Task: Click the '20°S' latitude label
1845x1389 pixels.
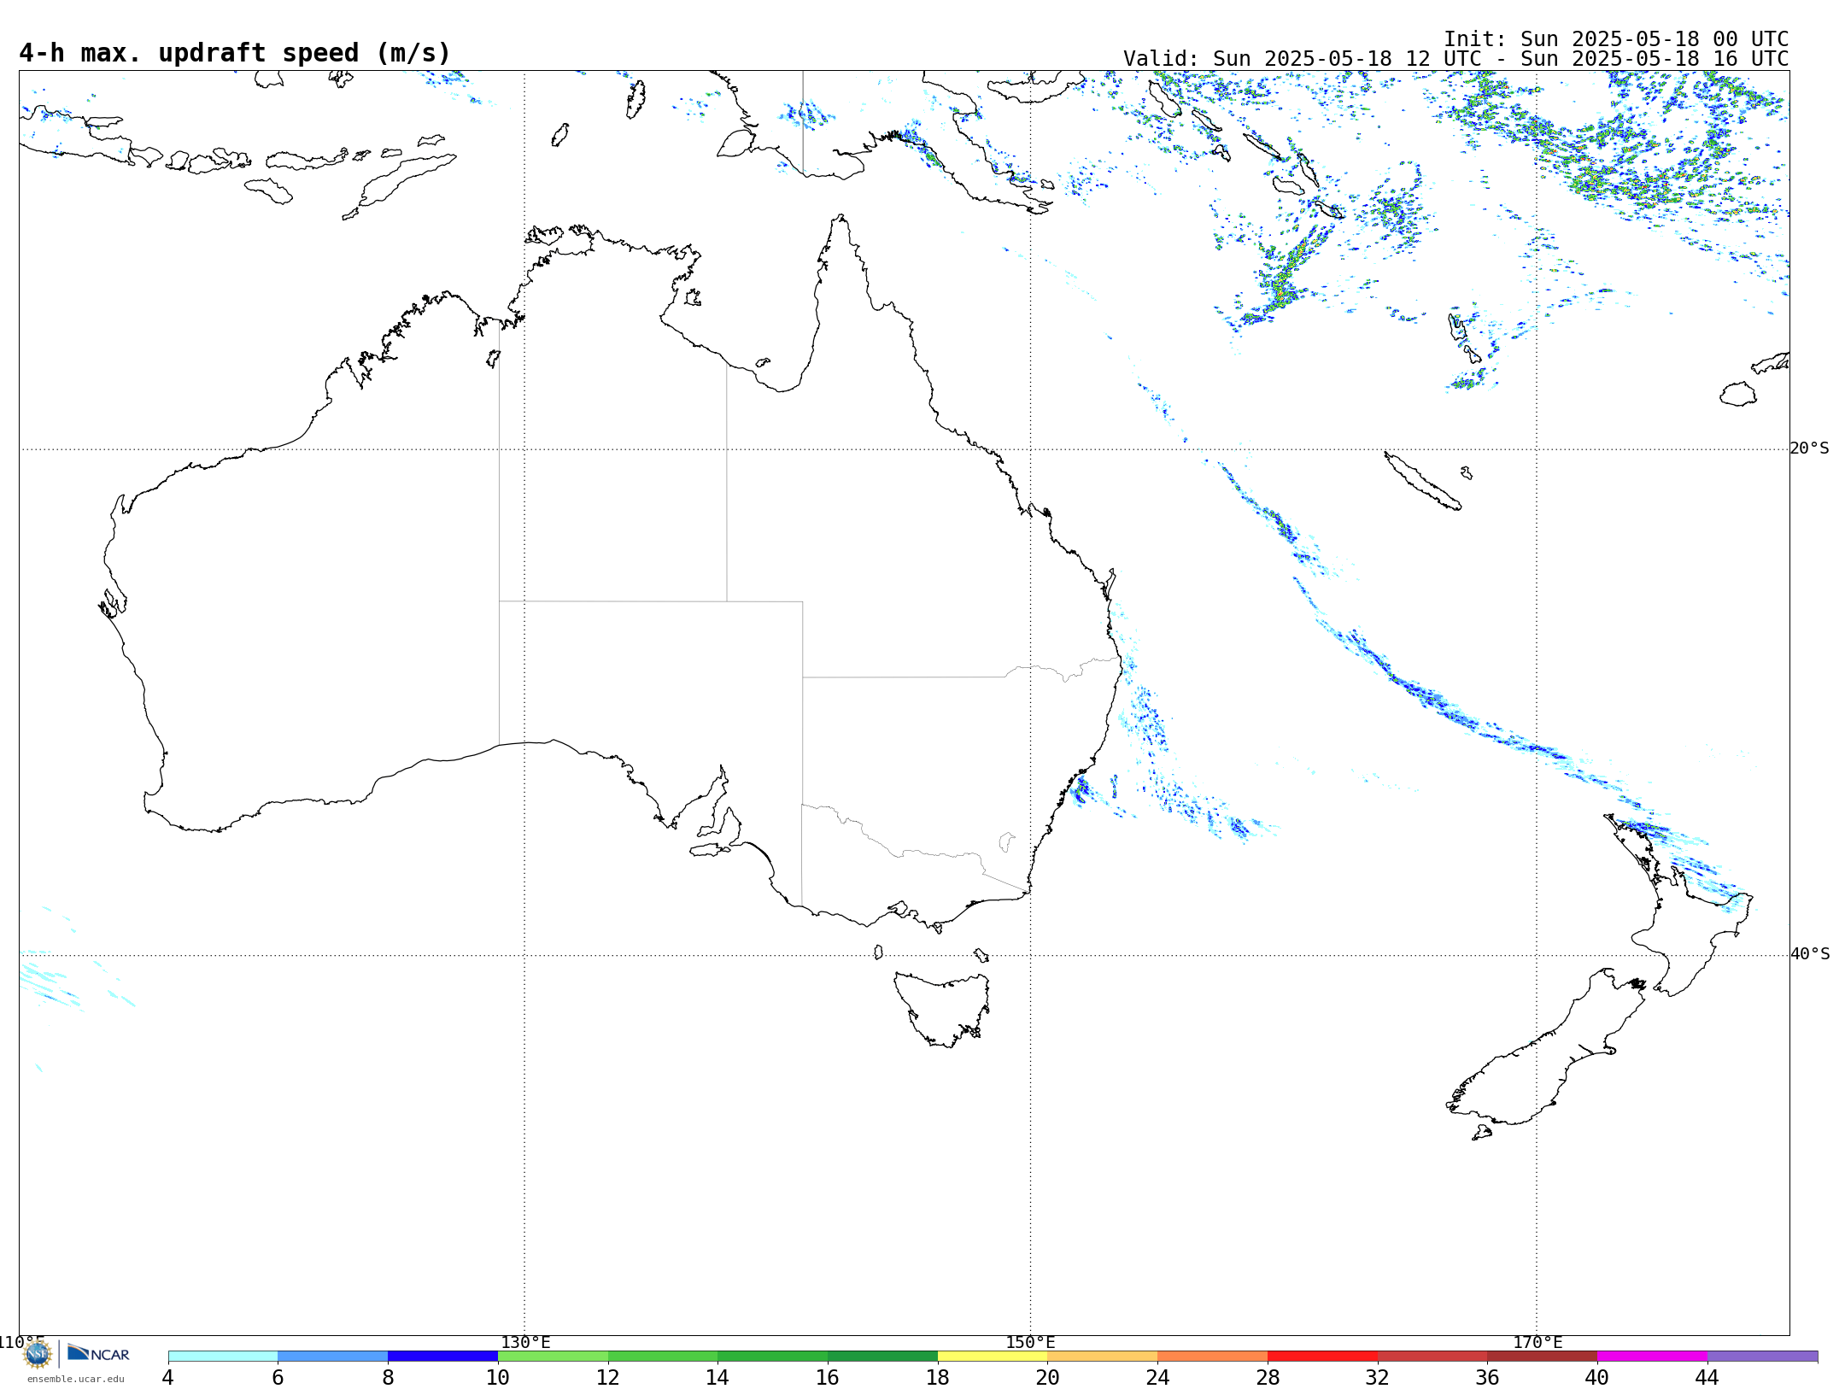Action: click(1810, 448)
